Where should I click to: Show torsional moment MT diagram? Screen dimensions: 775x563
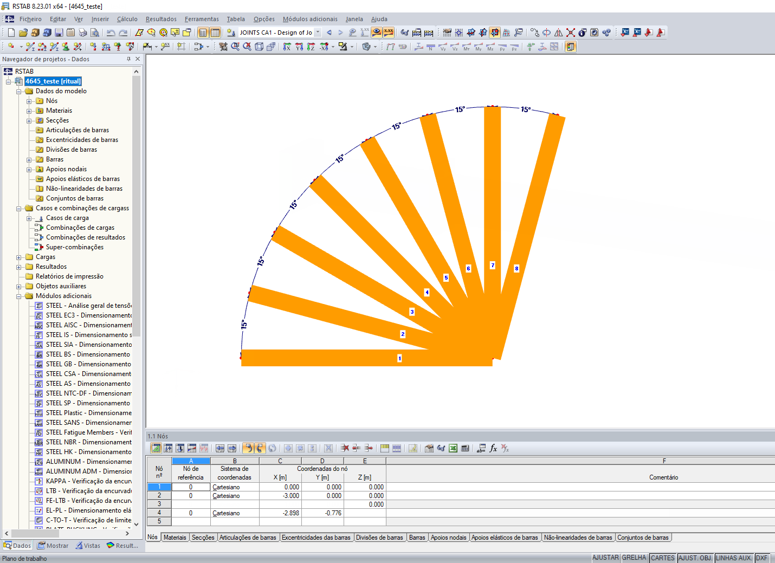click(467, 47)
